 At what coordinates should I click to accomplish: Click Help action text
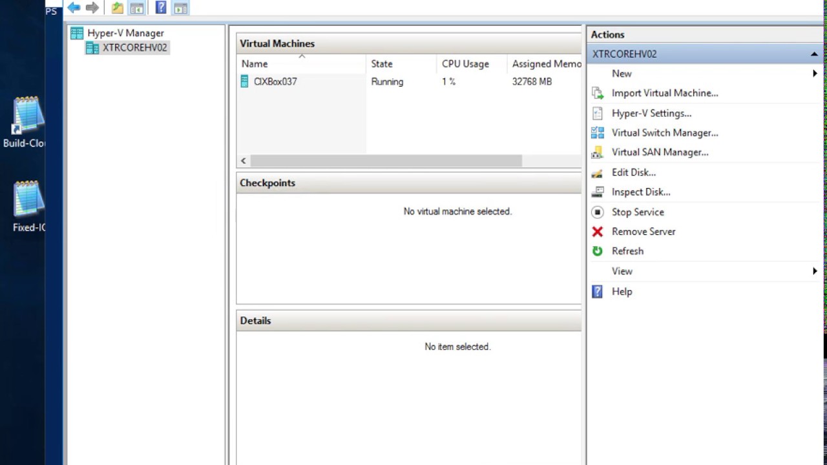coord(622,291)
